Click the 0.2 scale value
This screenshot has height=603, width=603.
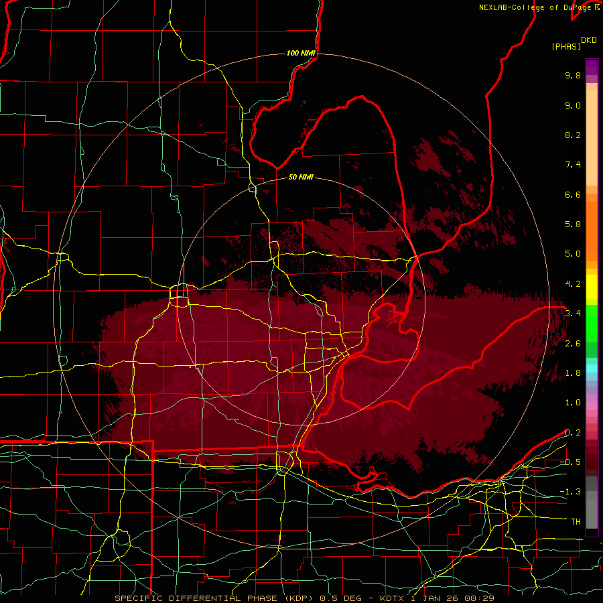pyautogui.click(x=573, y=433)
